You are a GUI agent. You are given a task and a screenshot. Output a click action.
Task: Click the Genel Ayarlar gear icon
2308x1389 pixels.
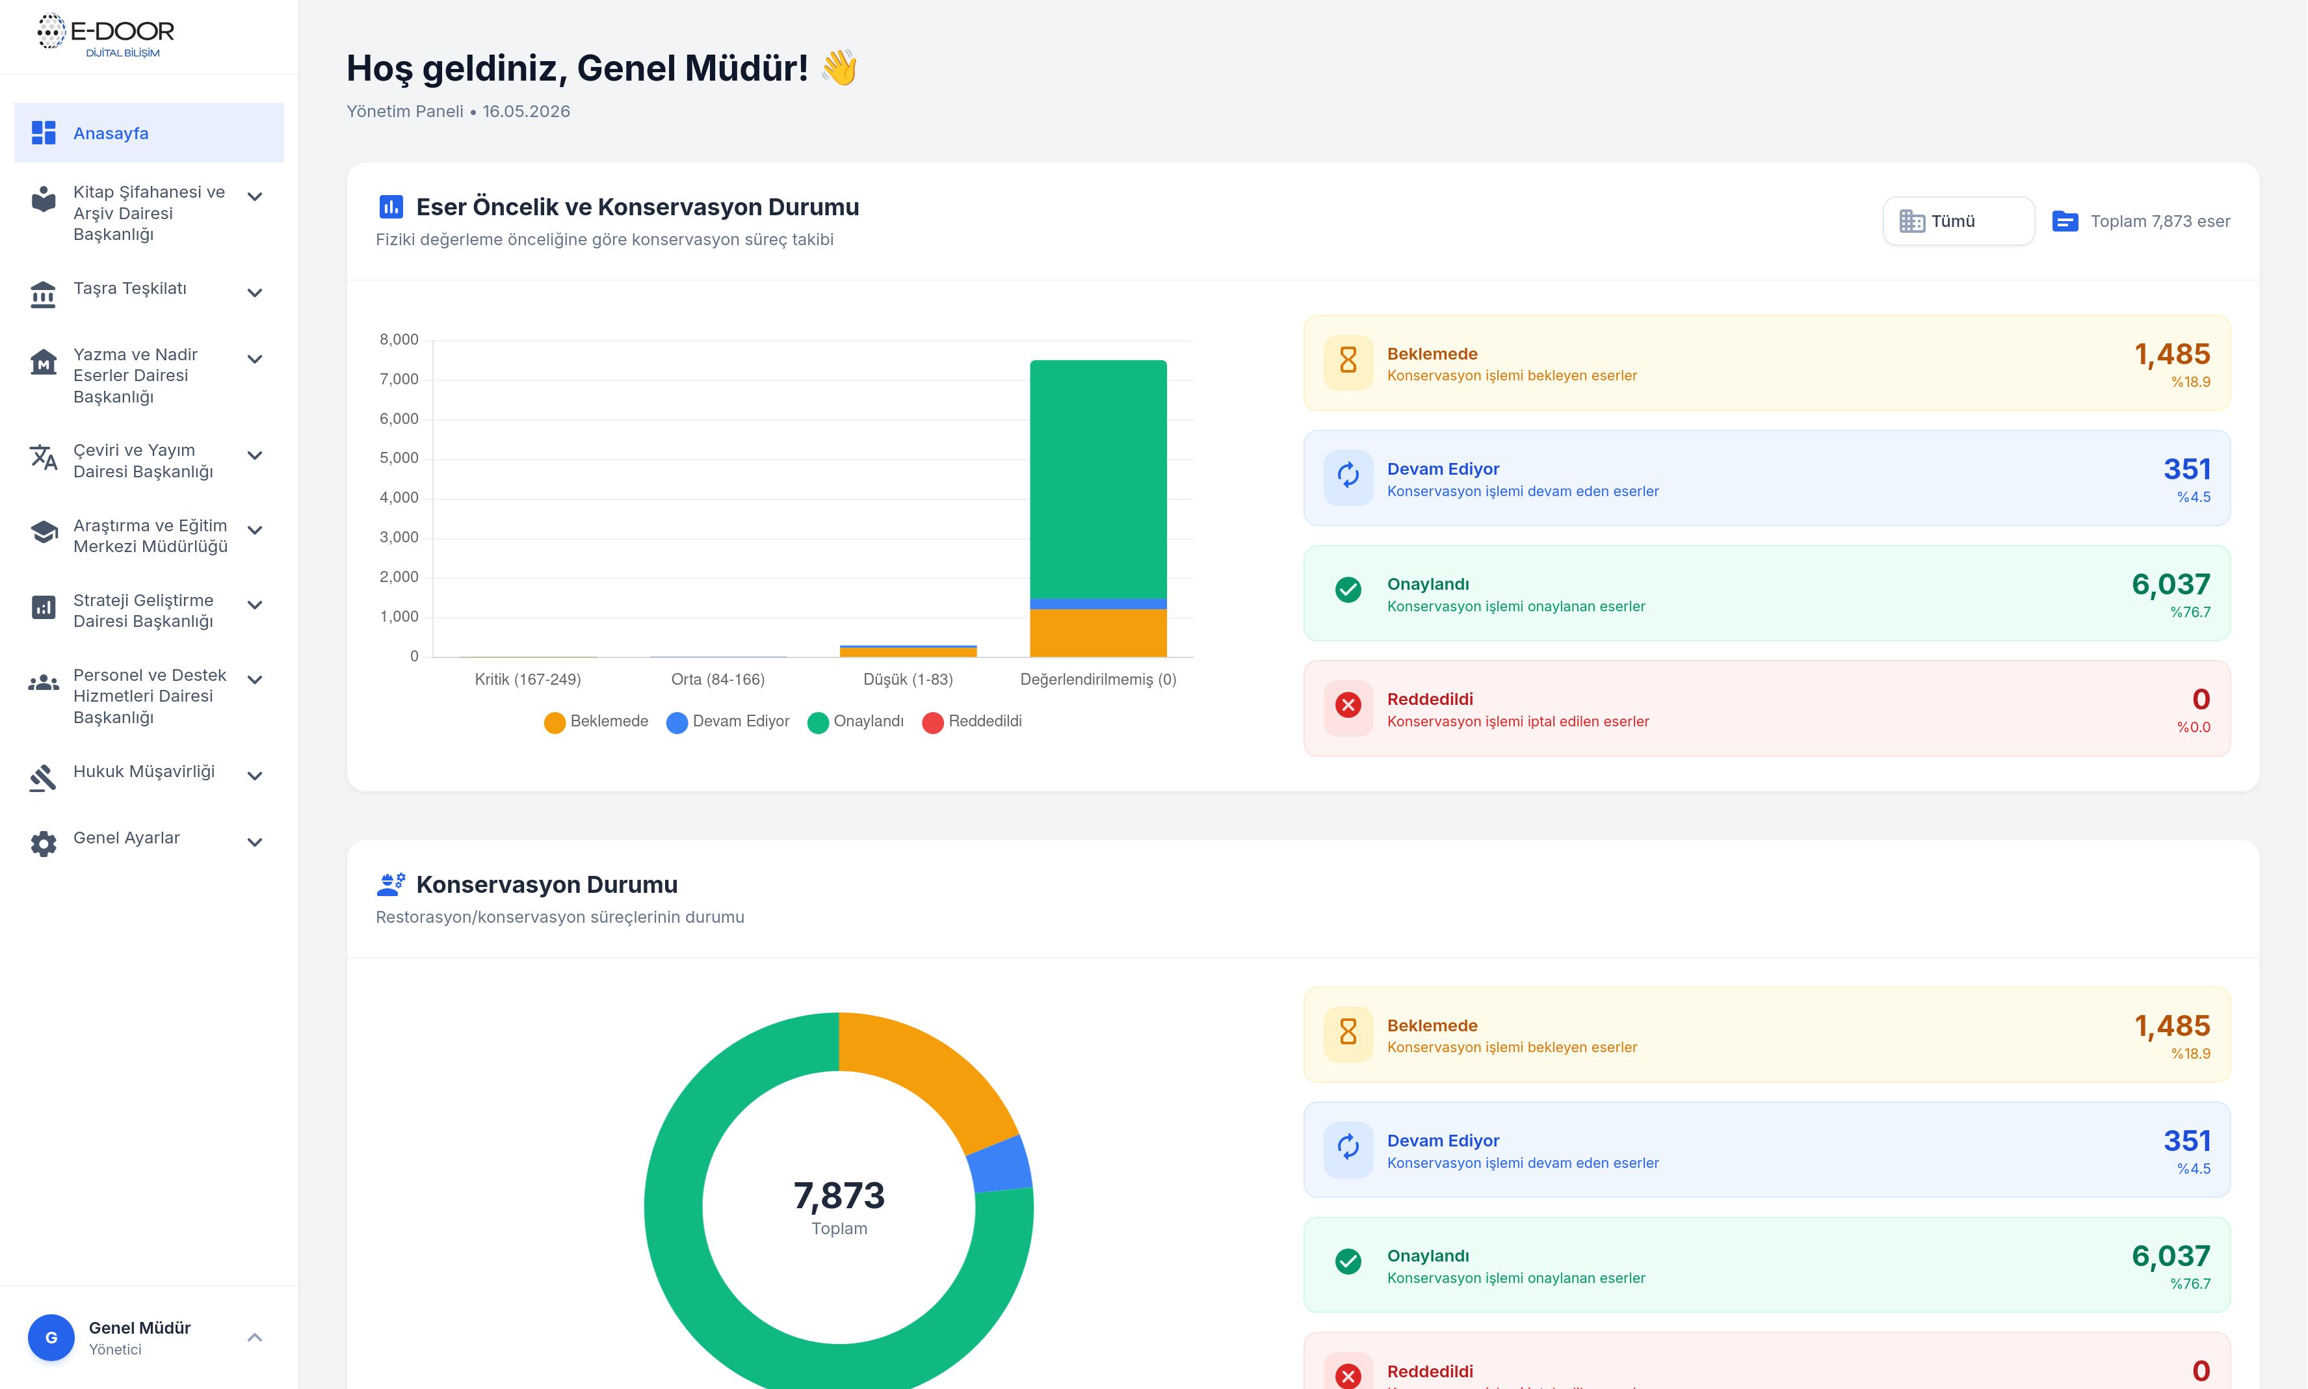coord(43,843)
